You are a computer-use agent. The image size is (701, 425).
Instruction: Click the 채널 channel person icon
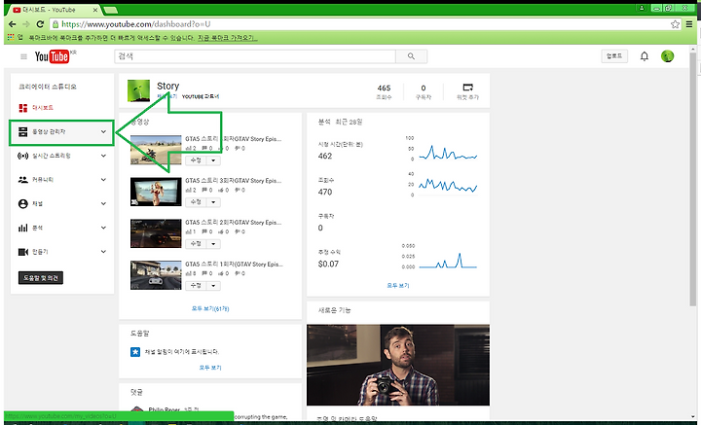(x=23, y=203)
